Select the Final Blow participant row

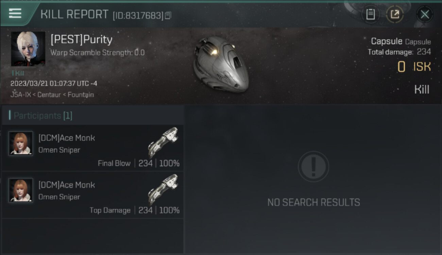(x=93, y=148)
